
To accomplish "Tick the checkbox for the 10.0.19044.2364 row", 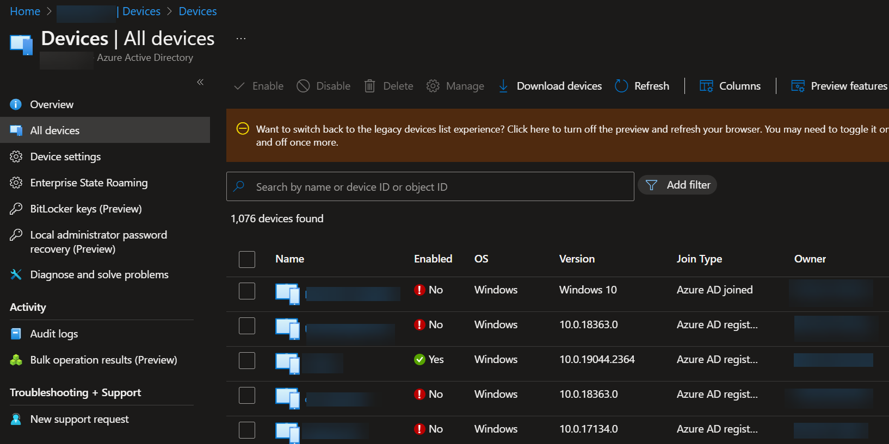I will click(247, 360).
